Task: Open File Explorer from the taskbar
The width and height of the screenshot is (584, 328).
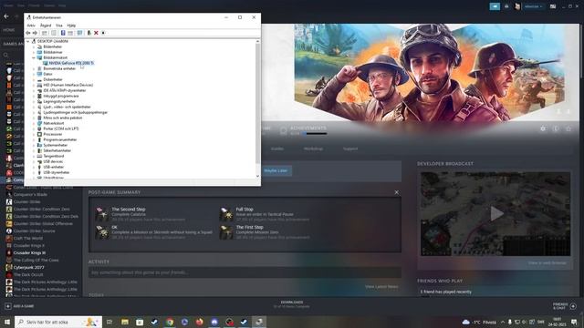Action: pyautogui.click(x=125, y=322)
